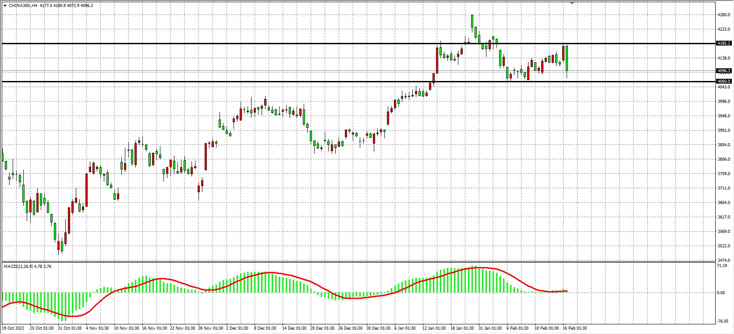Click the 4280.0 price scale value
Screen dimensions: 734x334
(x=724, y=15)
